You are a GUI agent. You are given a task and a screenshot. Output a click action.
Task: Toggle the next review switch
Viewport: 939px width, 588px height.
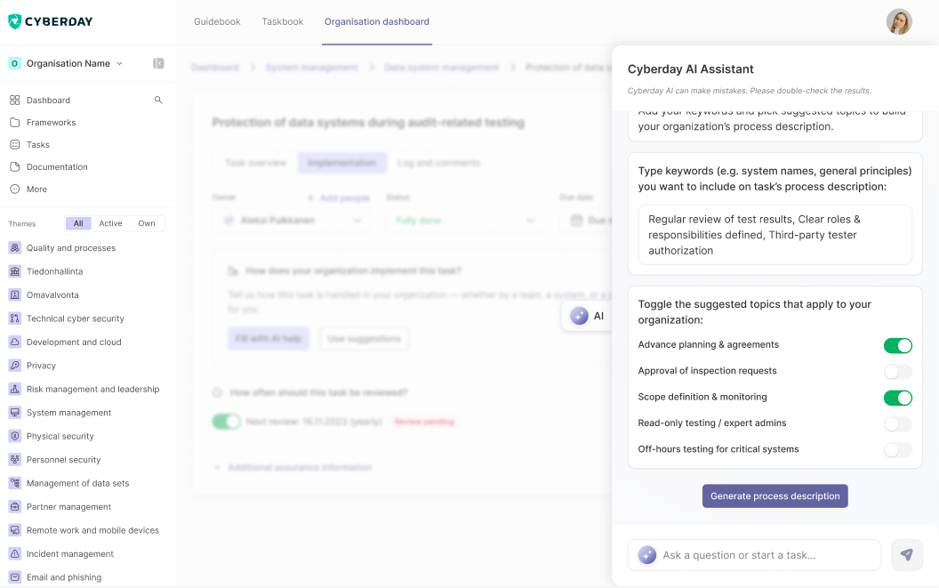click(227, 422)
